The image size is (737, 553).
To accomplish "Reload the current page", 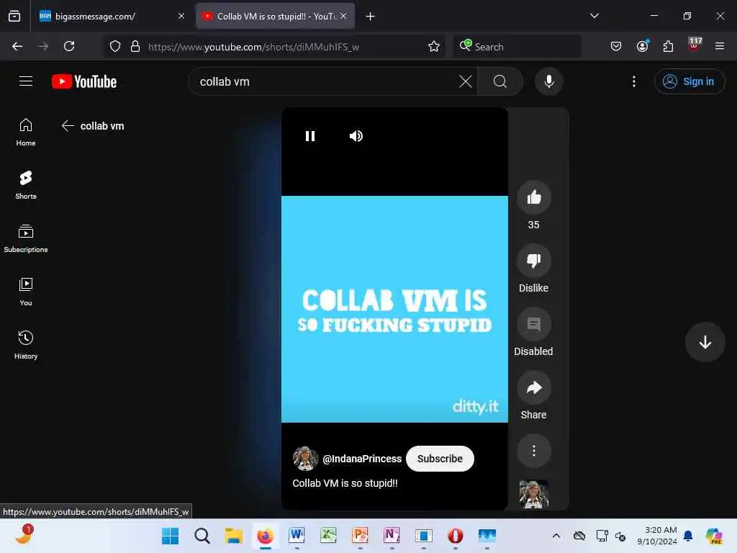I will (x=69, y=46).
